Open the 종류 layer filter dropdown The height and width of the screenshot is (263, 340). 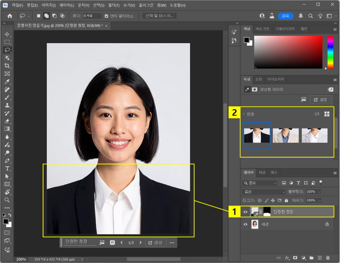tap(260, 183)
